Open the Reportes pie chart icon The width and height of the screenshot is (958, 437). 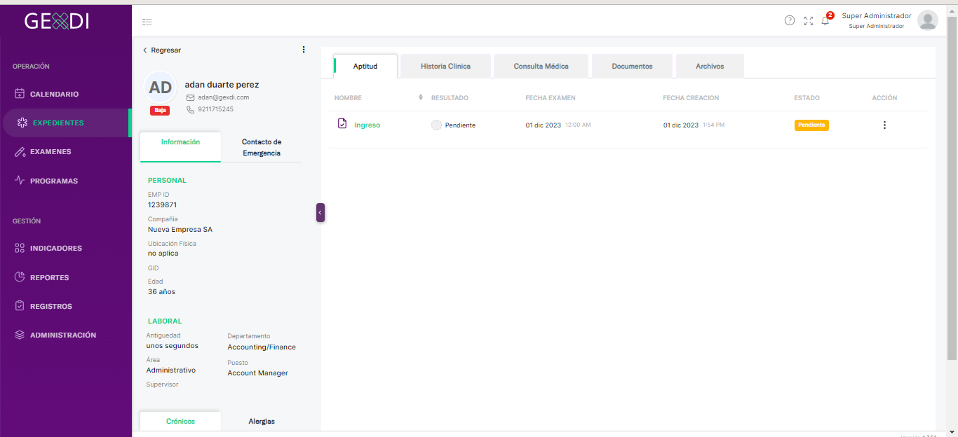click(x=20, y=277)
